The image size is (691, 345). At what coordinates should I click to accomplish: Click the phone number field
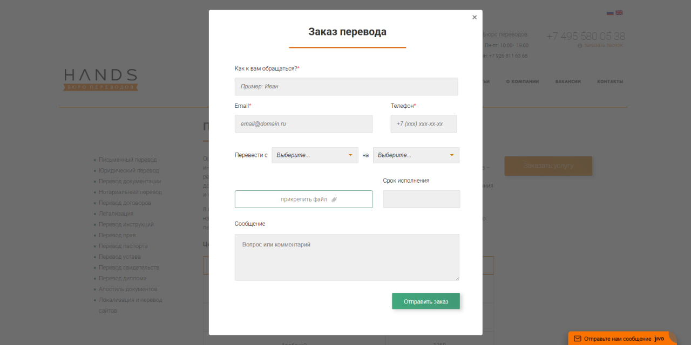[423, 124]
